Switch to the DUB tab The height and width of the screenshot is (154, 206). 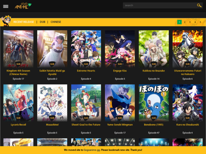point(43,22)
